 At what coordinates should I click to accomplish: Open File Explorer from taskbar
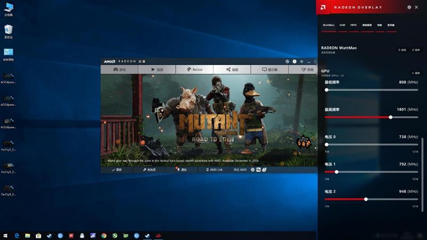tap(28, 236)
